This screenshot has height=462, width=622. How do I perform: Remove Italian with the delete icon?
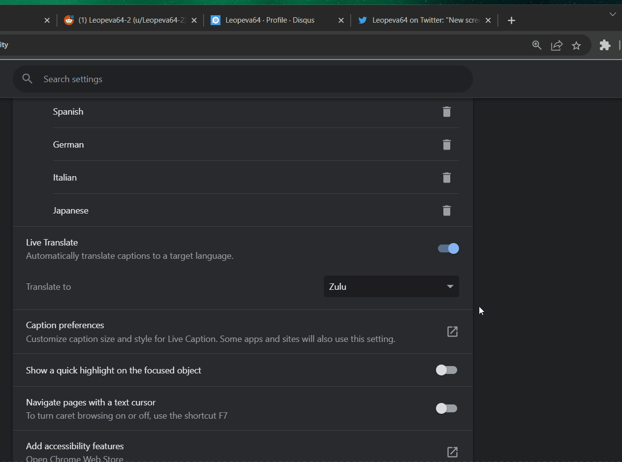tap(446, 178)
